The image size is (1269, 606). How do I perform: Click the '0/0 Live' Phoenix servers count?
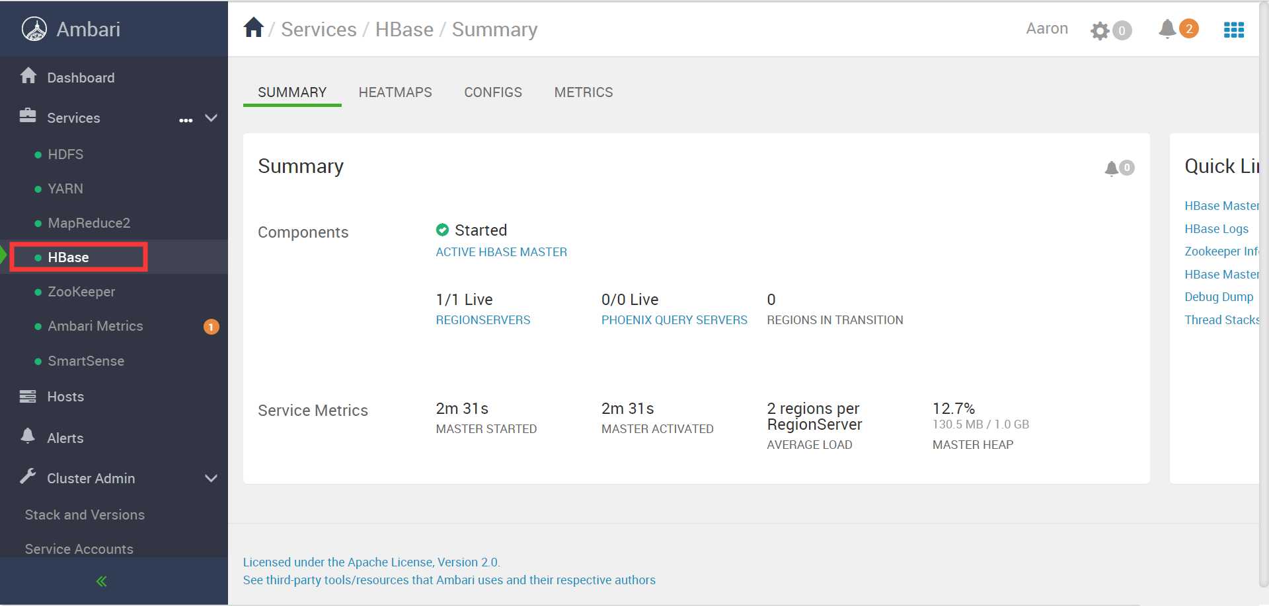[630, 300]
